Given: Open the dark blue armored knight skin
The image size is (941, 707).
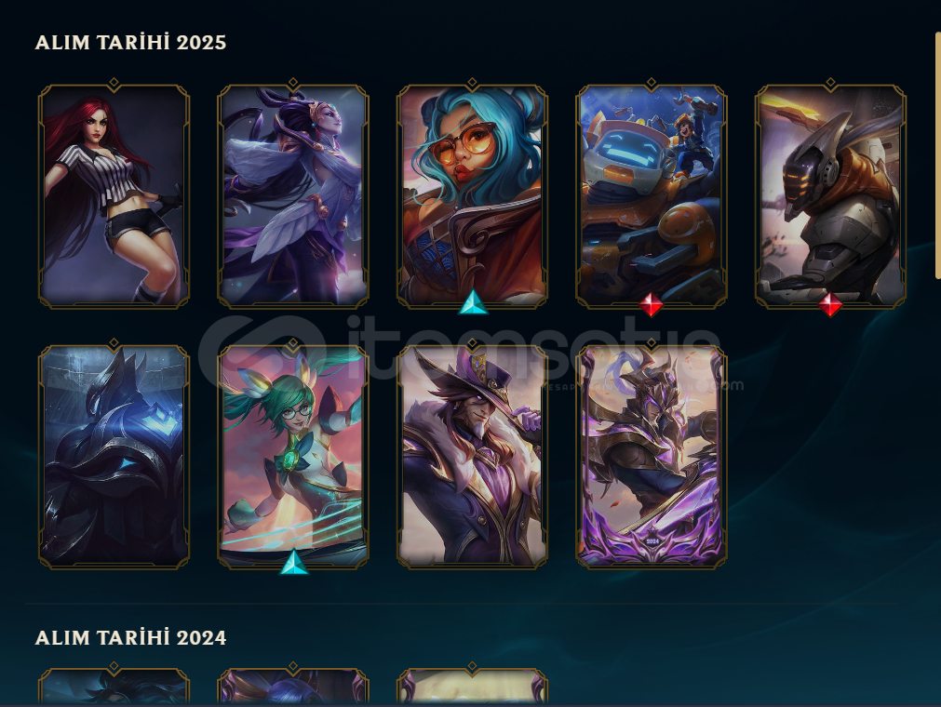Looking at the screenshot, I should pyautogui.click(x=114, y=457).
